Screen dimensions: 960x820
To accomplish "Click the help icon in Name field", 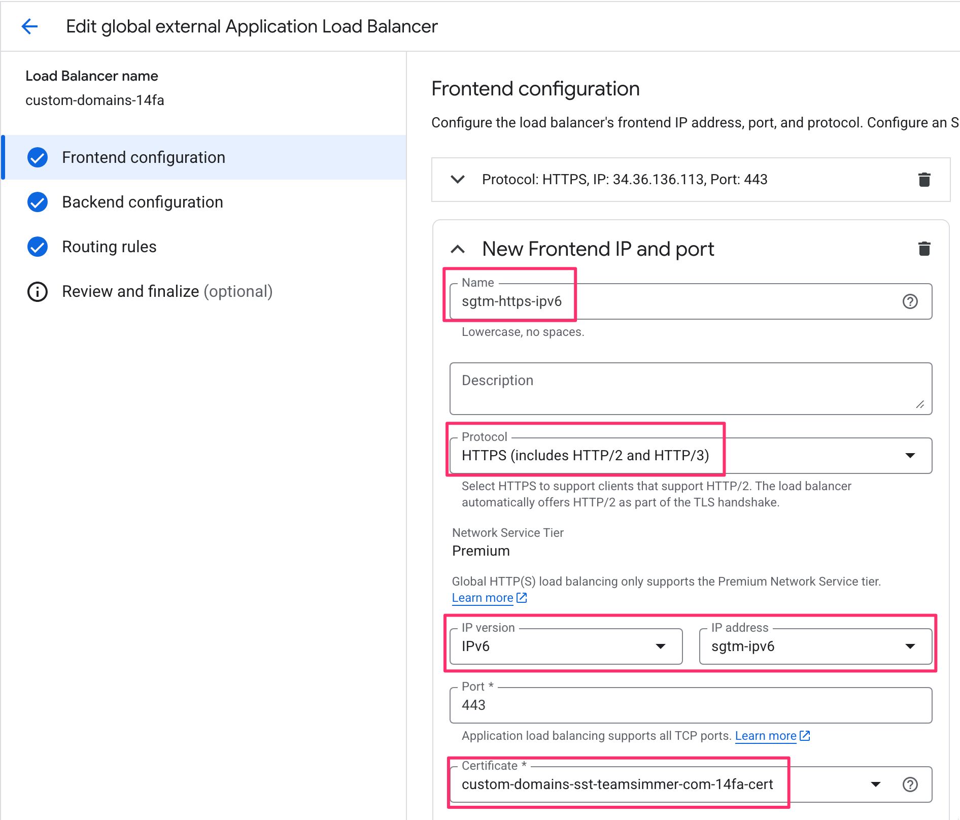I will [x=910, y=301].
